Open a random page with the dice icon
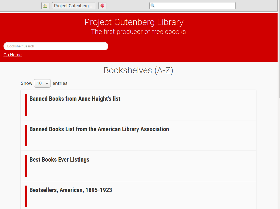Image resolution: width=280 pixels, height=209 pixels. tap(102, 6)
